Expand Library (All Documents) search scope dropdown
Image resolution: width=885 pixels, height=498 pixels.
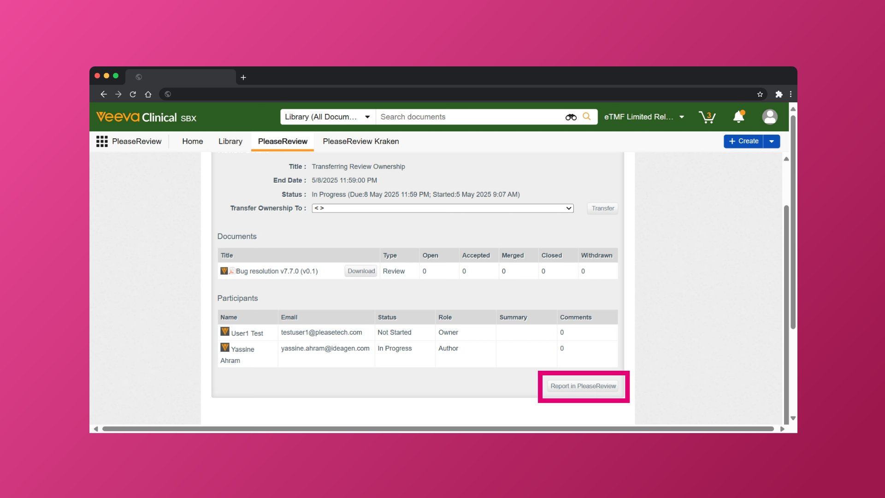(328, 117)
